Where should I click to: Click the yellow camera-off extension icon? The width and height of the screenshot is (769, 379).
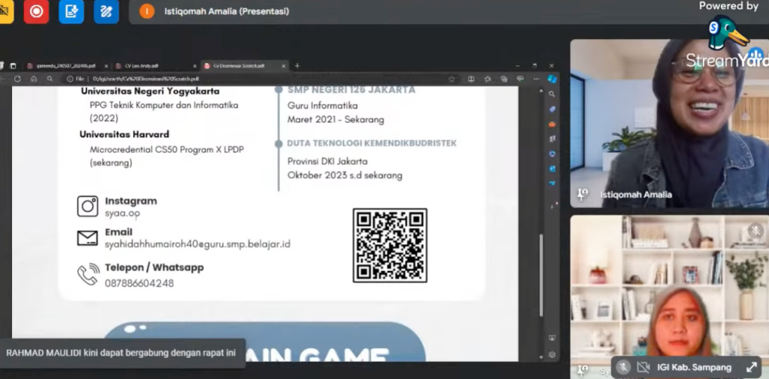click(5, 11)
